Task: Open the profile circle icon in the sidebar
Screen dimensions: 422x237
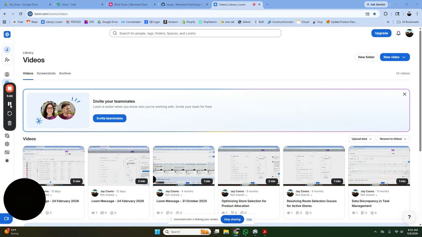Action: (7, 74)
